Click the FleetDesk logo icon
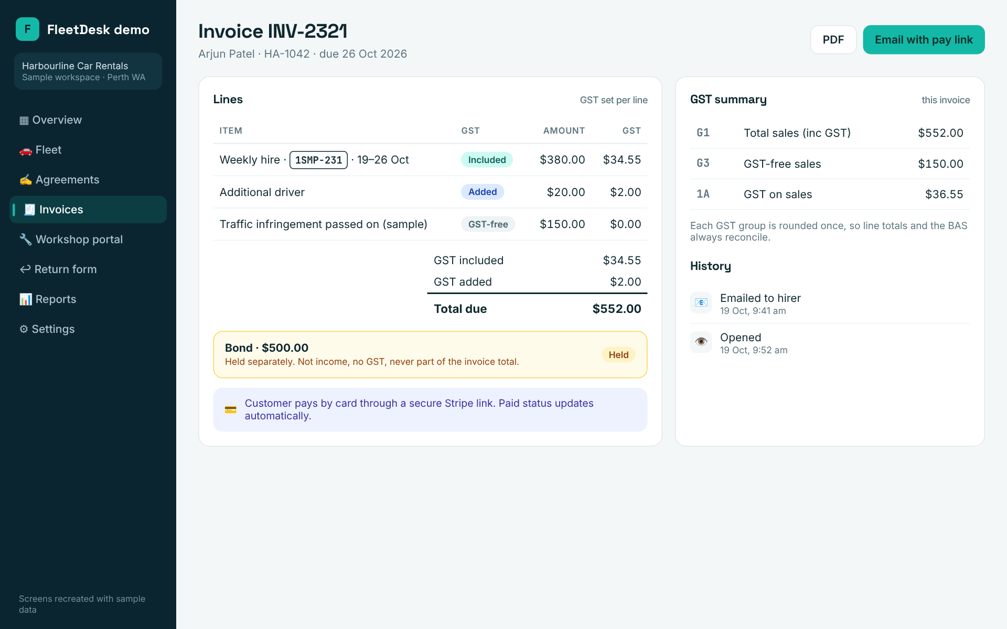Screen dimensions: 1007x629 pyautogui.click(x=27, y=29)
